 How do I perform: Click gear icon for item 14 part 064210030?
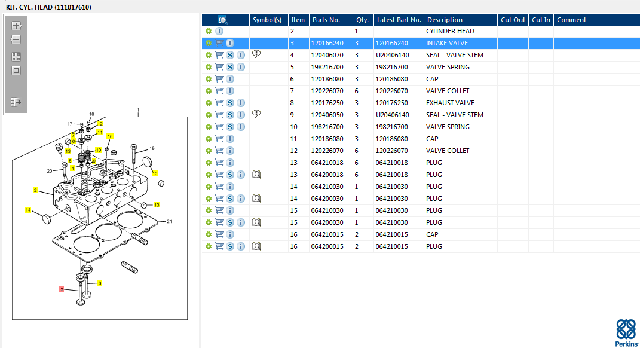pyautogui.click(x=209, y=187)
